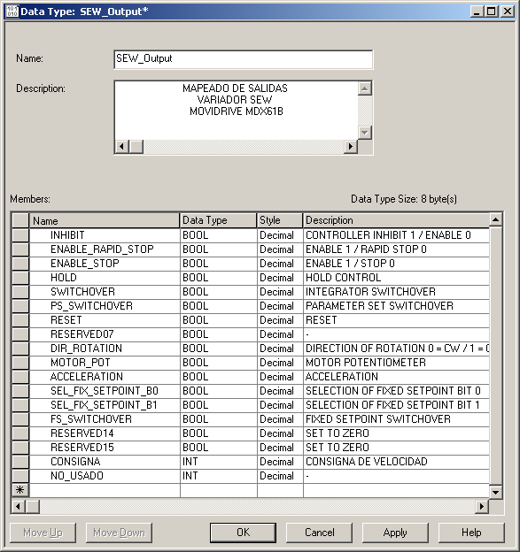Select the SEL_FIX_SETPOINT_B0 member name
Screen dimensions: 520x552
click(x=105, y=391)
